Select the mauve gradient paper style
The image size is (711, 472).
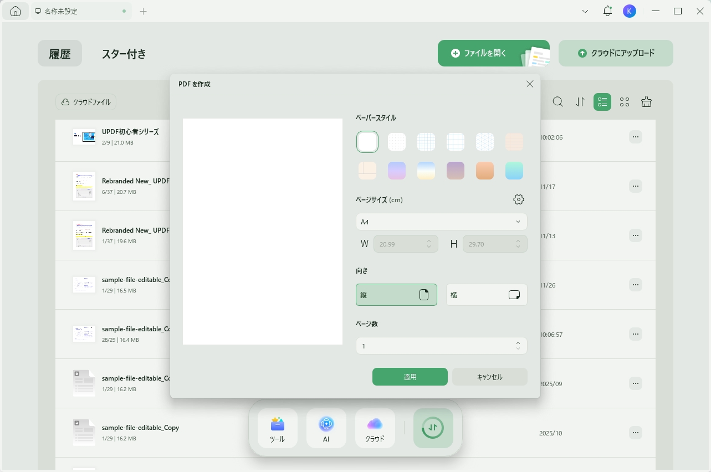456,171
